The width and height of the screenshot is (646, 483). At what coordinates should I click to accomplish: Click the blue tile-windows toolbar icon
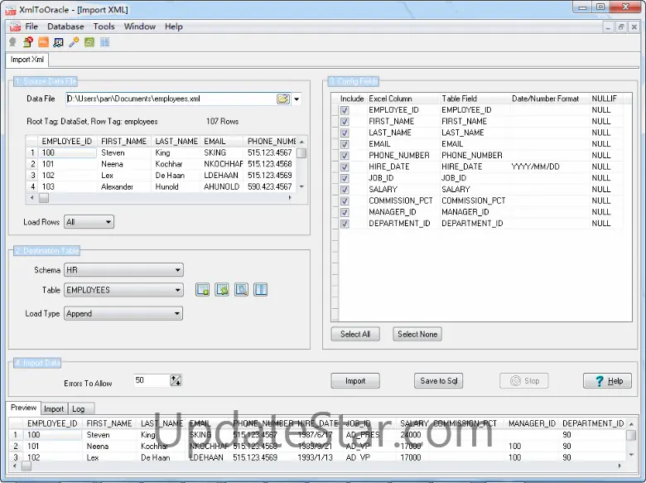[104, 42]
